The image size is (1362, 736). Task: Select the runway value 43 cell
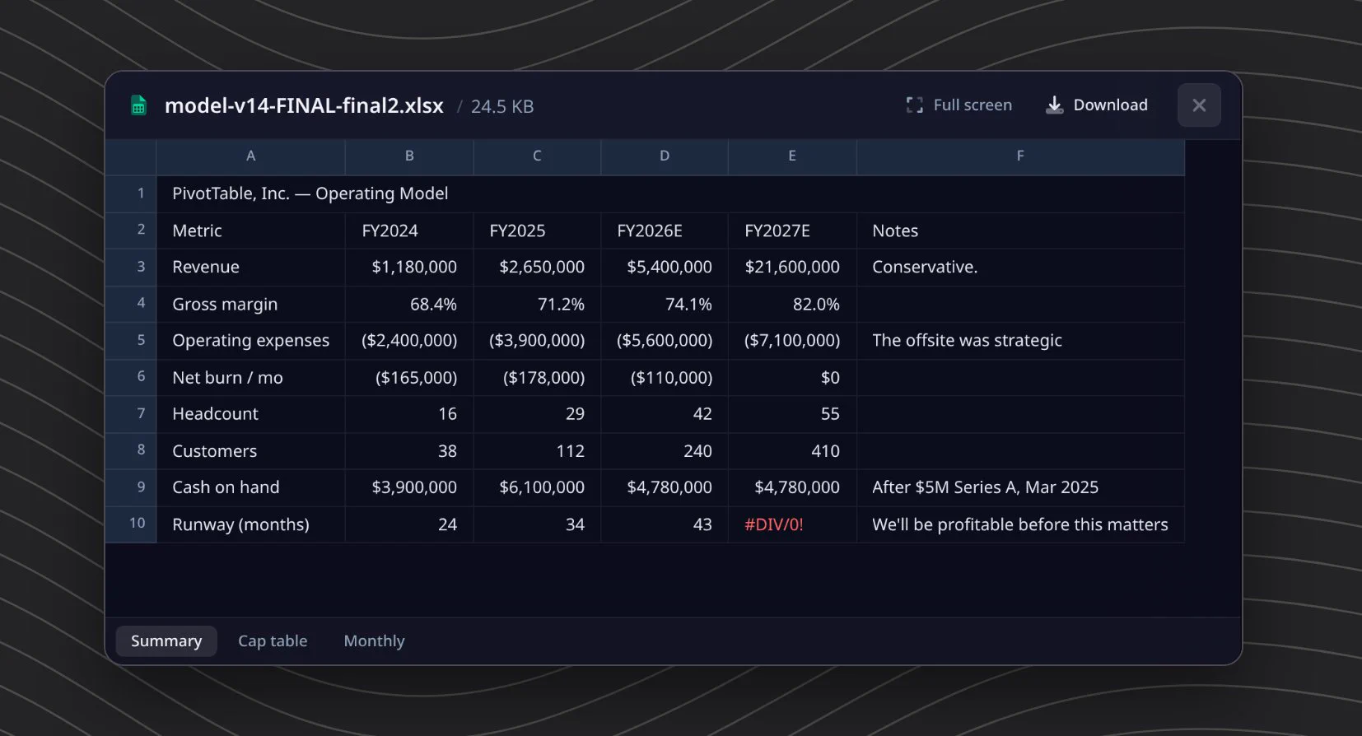(x=665, y=524)
